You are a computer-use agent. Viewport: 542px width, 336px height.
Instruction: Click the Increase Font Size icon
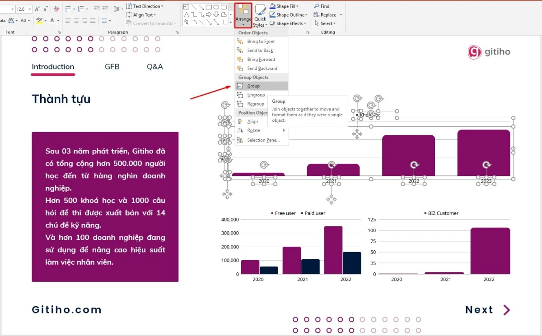coord(37,9)
